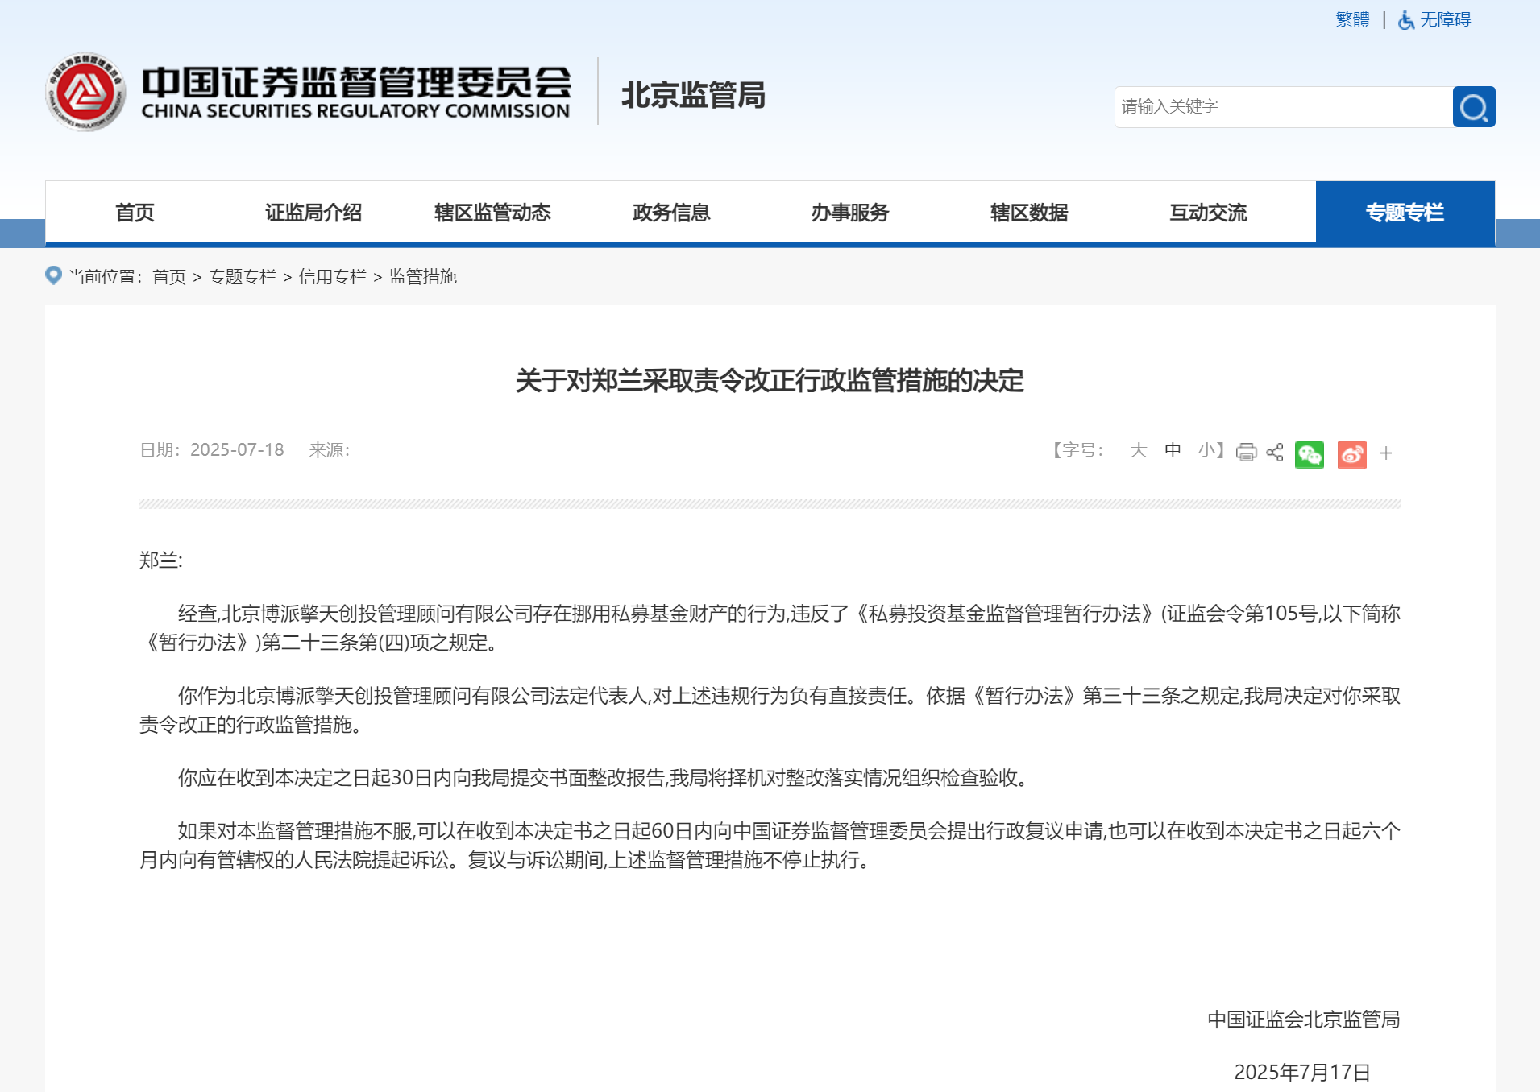Open more sharing options plus icon
Viewport: 1540px width, 1092px height.
point(1385,453)
